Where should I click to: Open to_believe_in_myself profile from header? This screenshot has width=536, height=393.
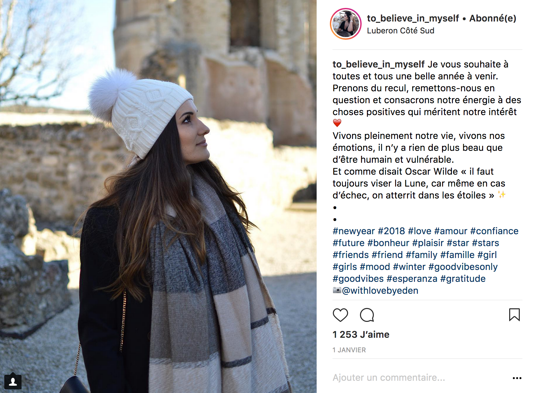(x=413, y=18)
